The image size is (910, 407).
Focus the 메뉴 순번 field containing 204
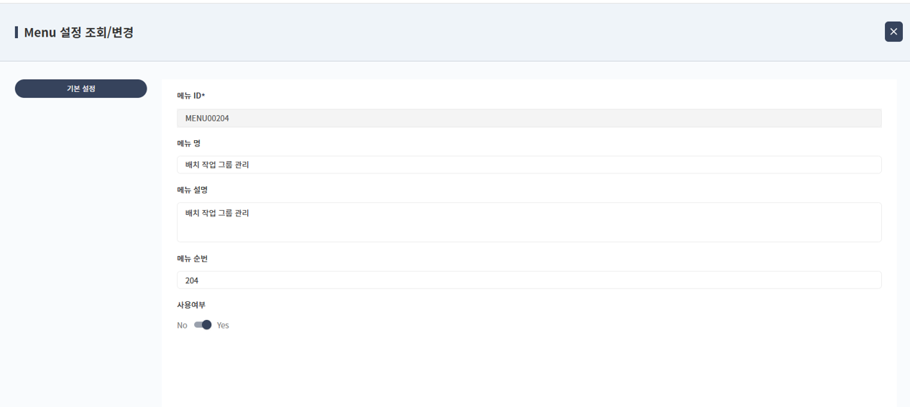click(528, 280)
